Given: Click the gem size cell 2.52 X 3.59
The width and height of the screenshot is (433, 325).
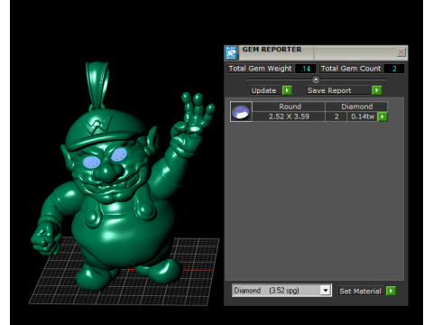Looking at the screenshot, I should [x=289, y=116].
